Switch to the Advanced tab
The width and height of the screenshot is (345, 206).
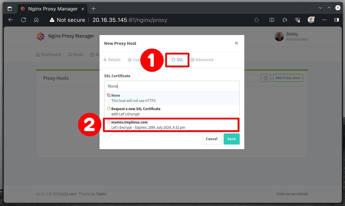pyautogui.click(x=202, y=60)
